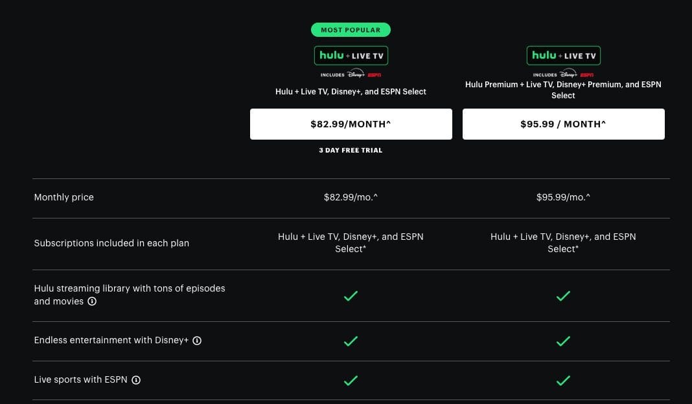Click the Monthly price row label
The image size is (692, 404).
pos(63,197)
